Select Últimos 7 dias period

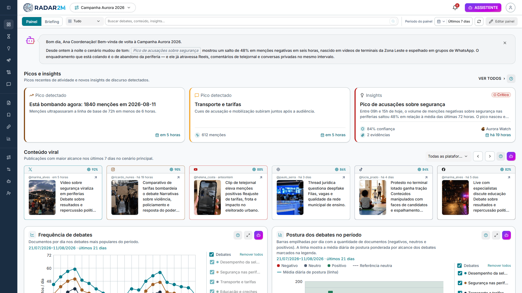[x=459, y=21]
